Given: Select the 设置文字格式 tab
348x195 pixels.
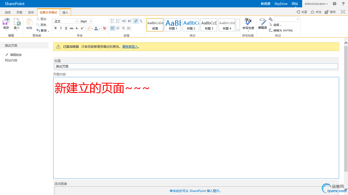Looking at the screenshot, I should [48, 12].
